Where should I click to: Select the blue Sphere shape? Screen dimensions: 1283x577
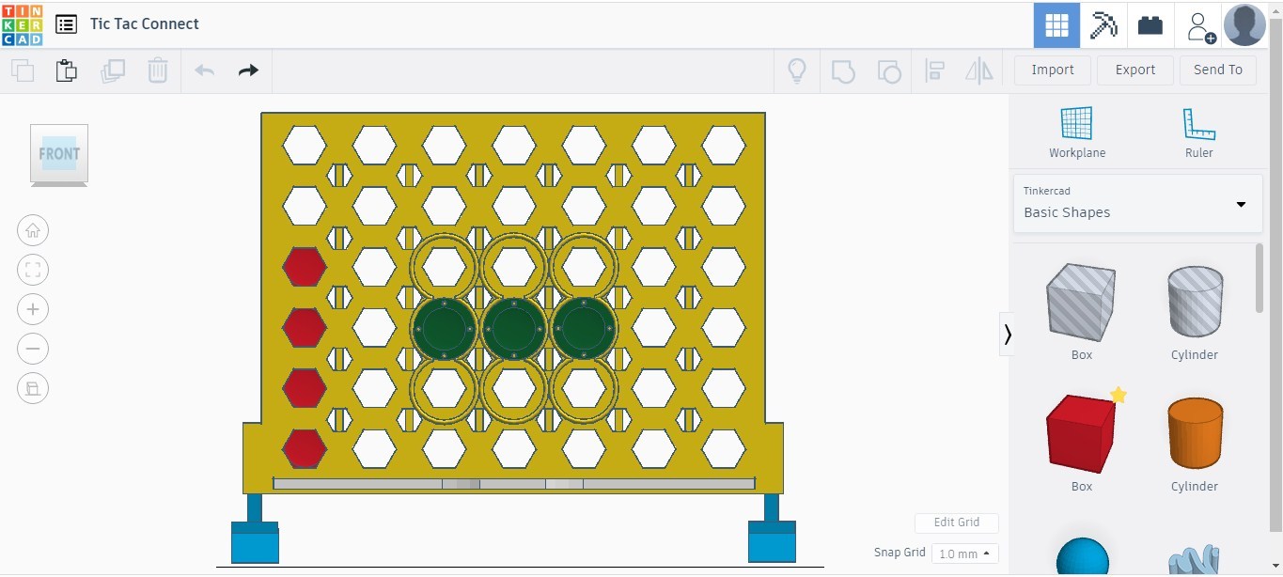[x=1082, y=555]
